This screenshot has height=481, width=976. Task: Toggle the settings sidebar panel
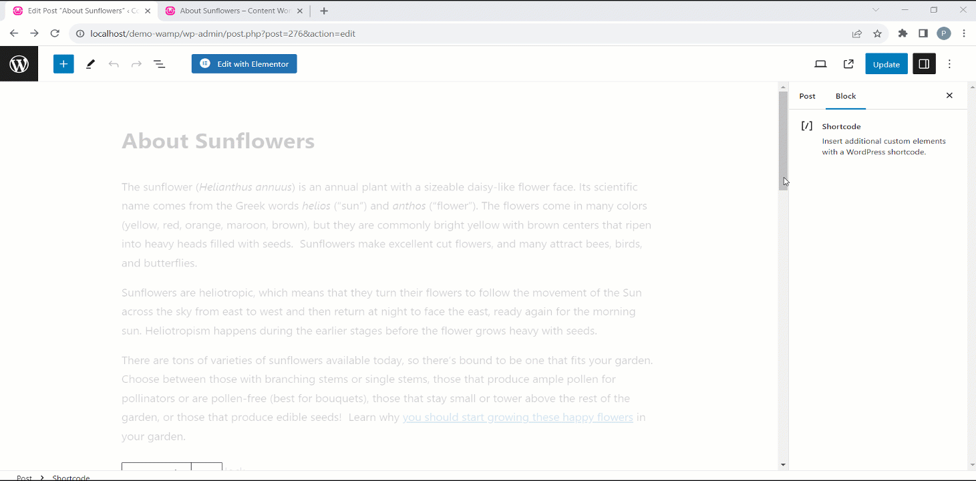click(924, 63)
